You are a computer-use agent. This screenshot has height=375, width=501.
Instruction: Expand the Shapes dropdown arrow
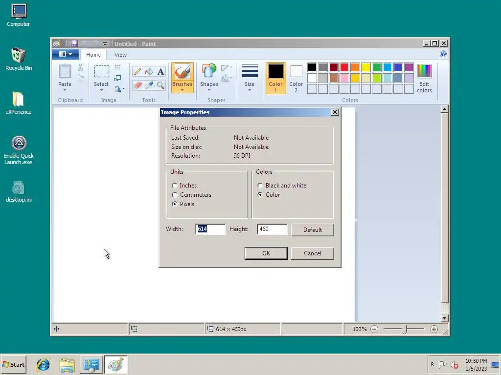[209, 90]
